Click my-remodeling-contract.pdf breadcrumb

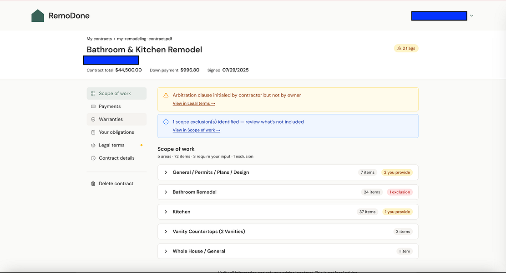145,39
